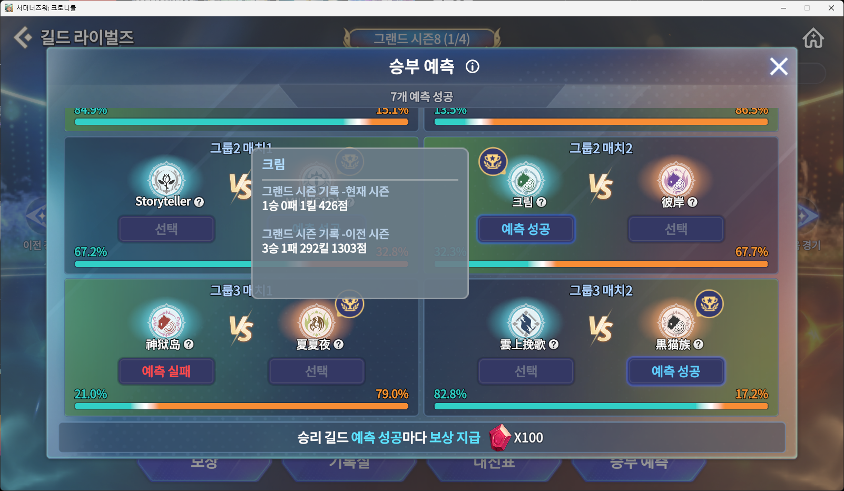The width and height of the screenshot is (844, 491).
Task: Select 夏夏夜 with its 선택 button
Action: coord(317,371)
